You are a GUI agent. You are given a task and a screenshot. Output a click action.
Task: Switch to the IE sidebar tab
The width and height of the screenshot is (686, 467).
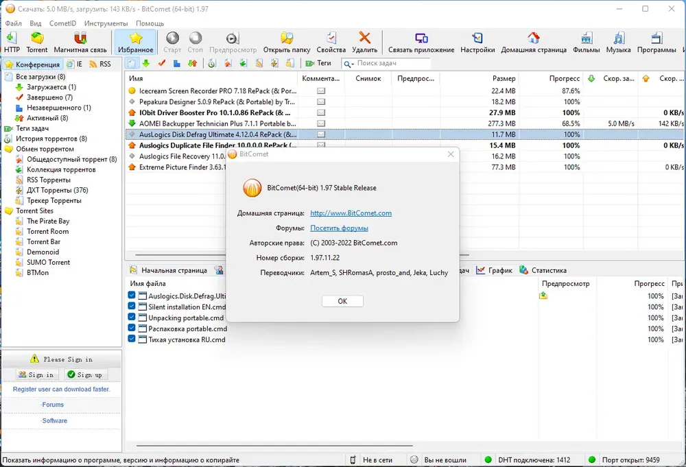(75, 64)
